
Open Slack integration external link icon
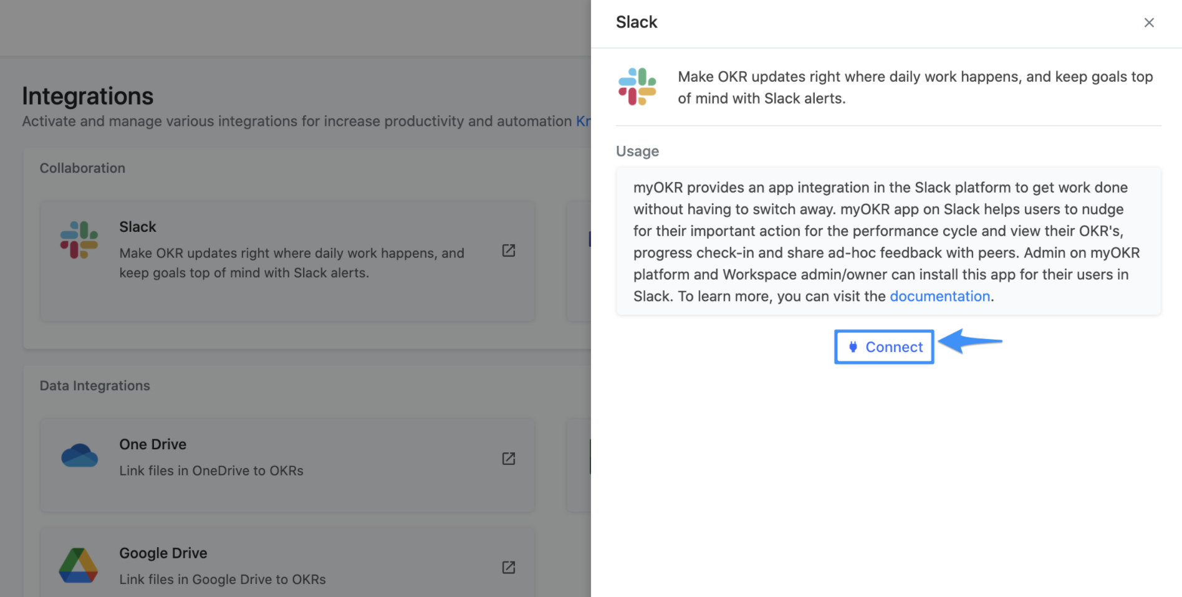point(509,250)
